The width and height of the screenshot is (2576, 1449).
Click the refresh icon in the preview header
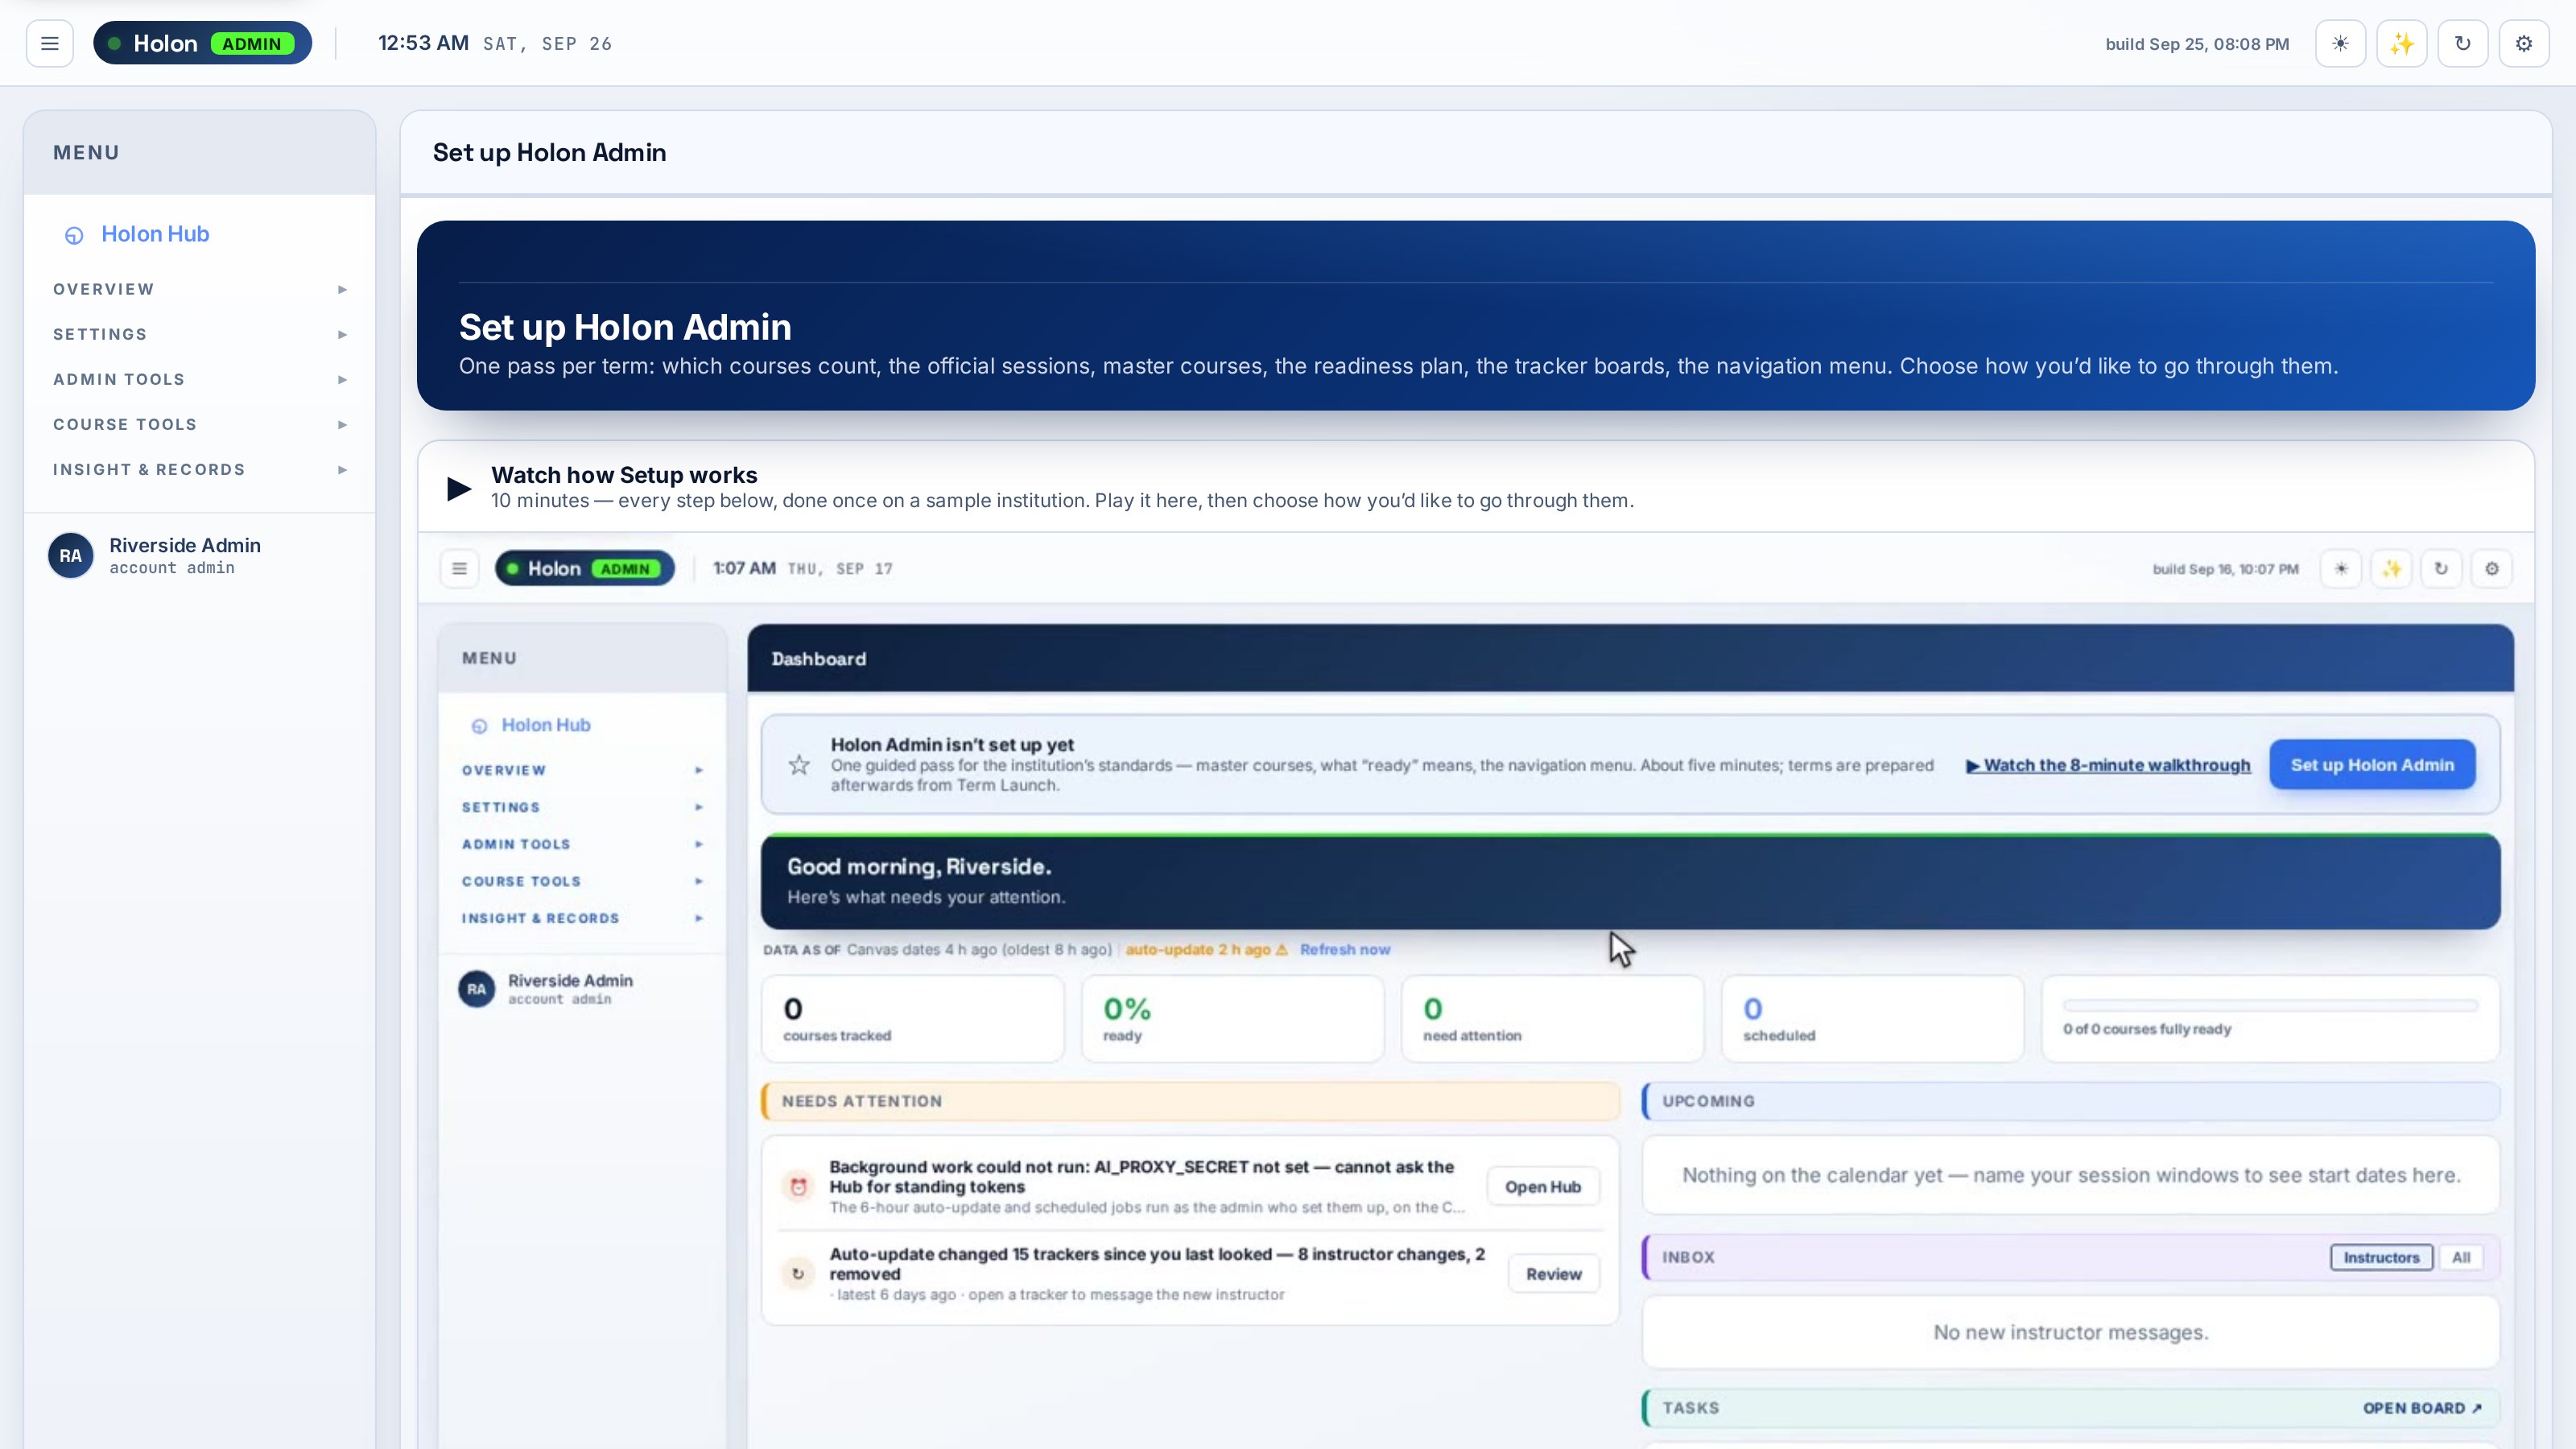2441,568
